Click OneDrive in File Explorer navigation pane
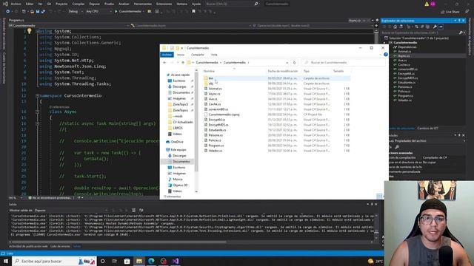This screenshot has height=266, width=474. (x=177, y=142)
